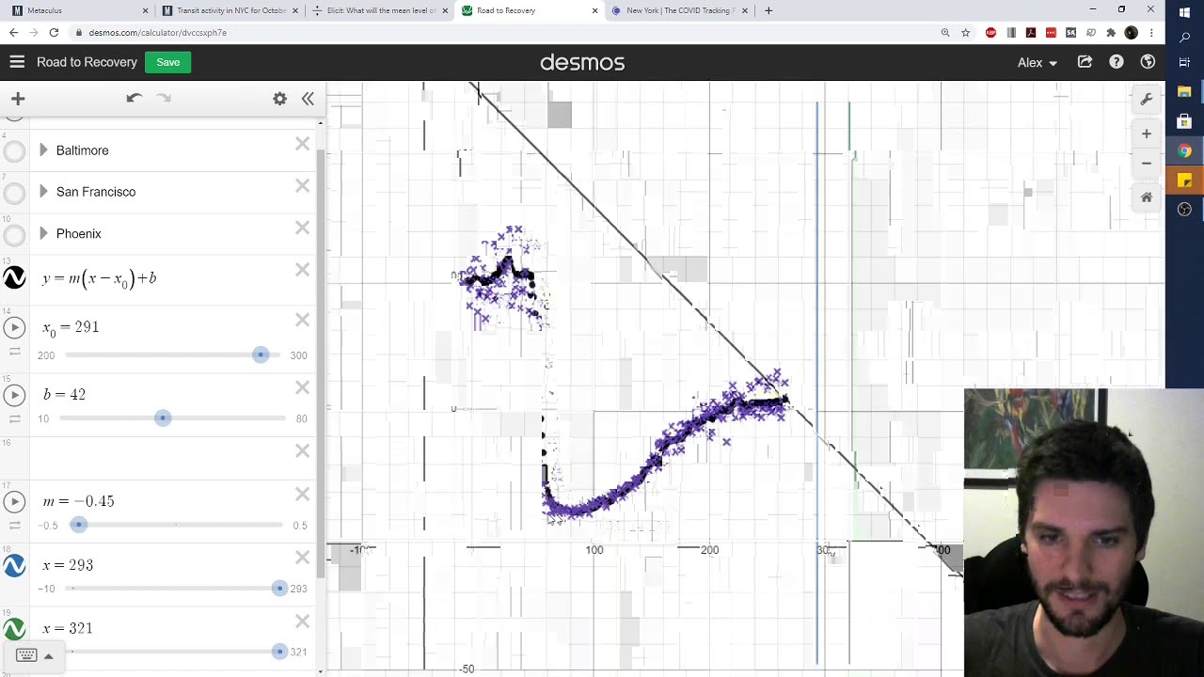Screen dimensions: 1204x677
Task: Toggle visibility of the Phoenix folder
Action: (x=14, y=234)
